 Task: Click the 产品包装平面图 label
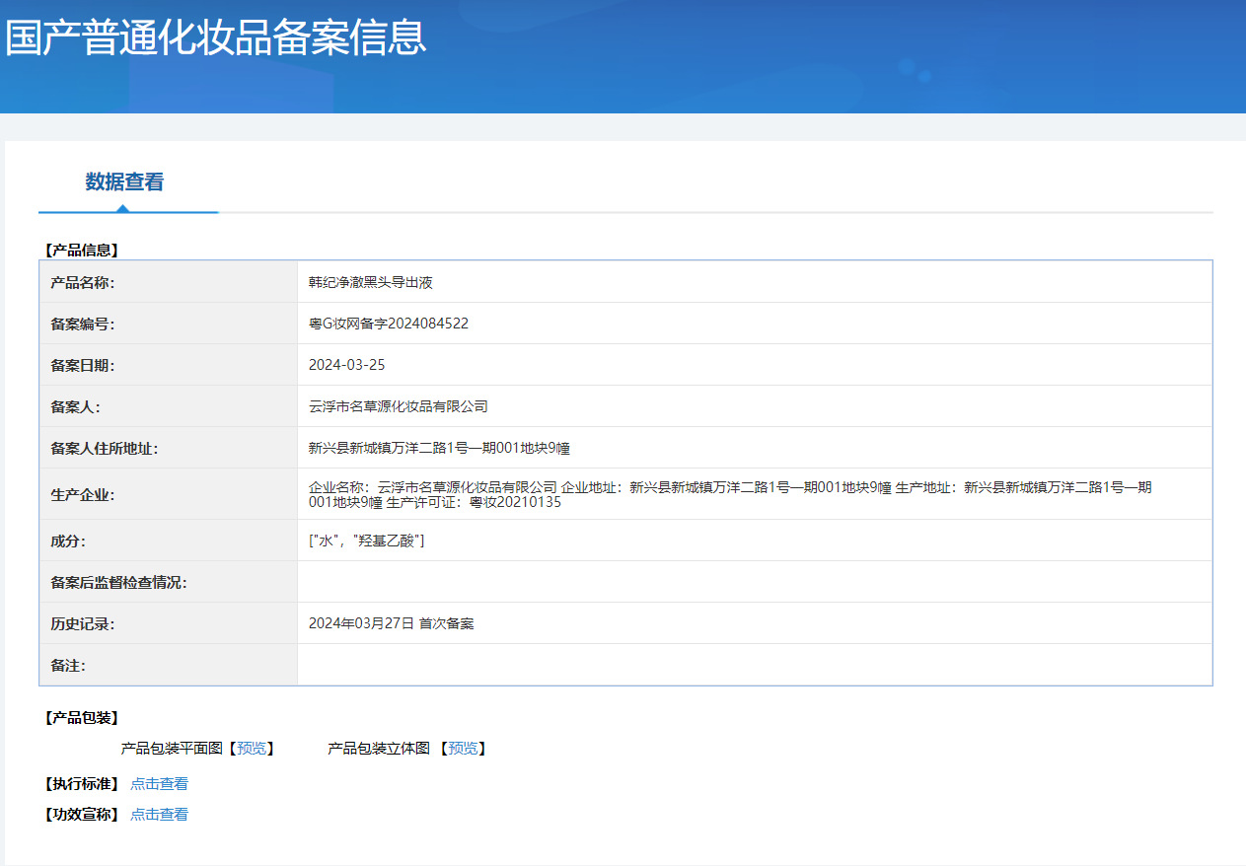(x=173, y=749)
